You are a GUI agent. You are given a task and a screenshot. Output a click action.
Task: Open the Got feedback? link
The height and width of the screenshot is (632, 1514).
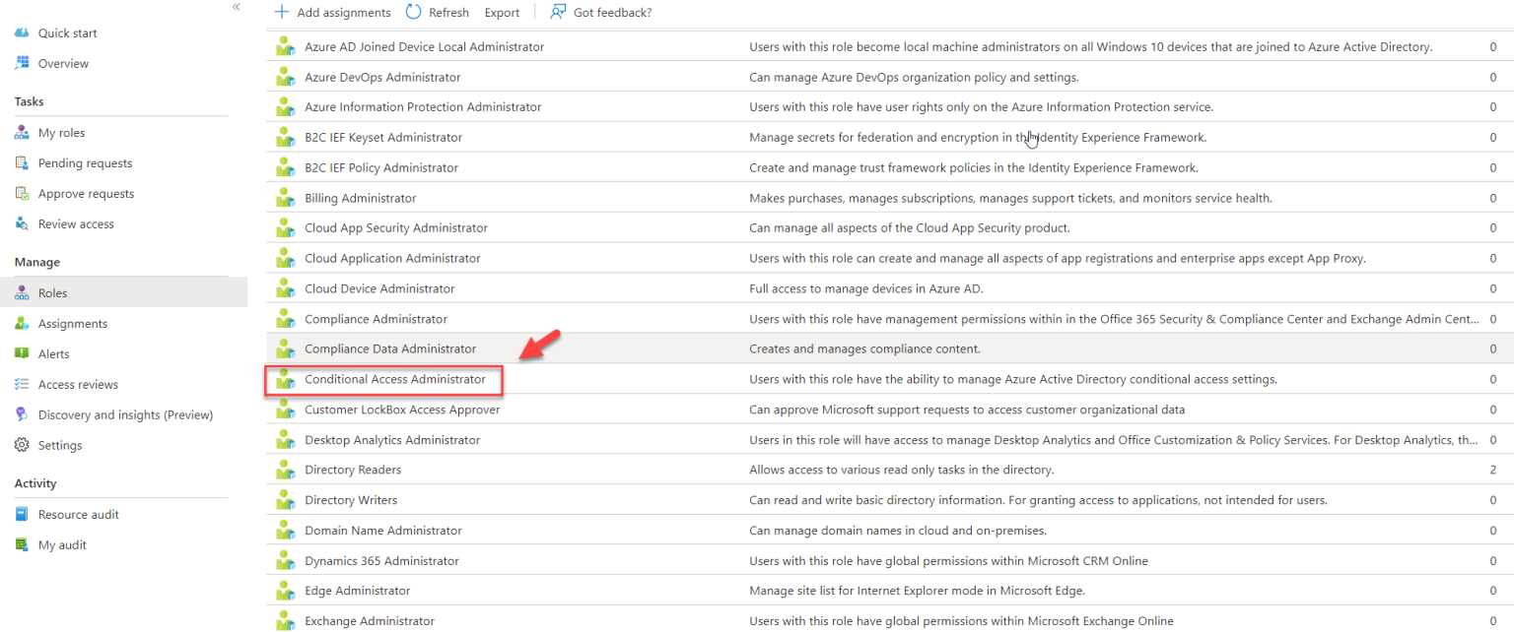[x=602, y=12]
